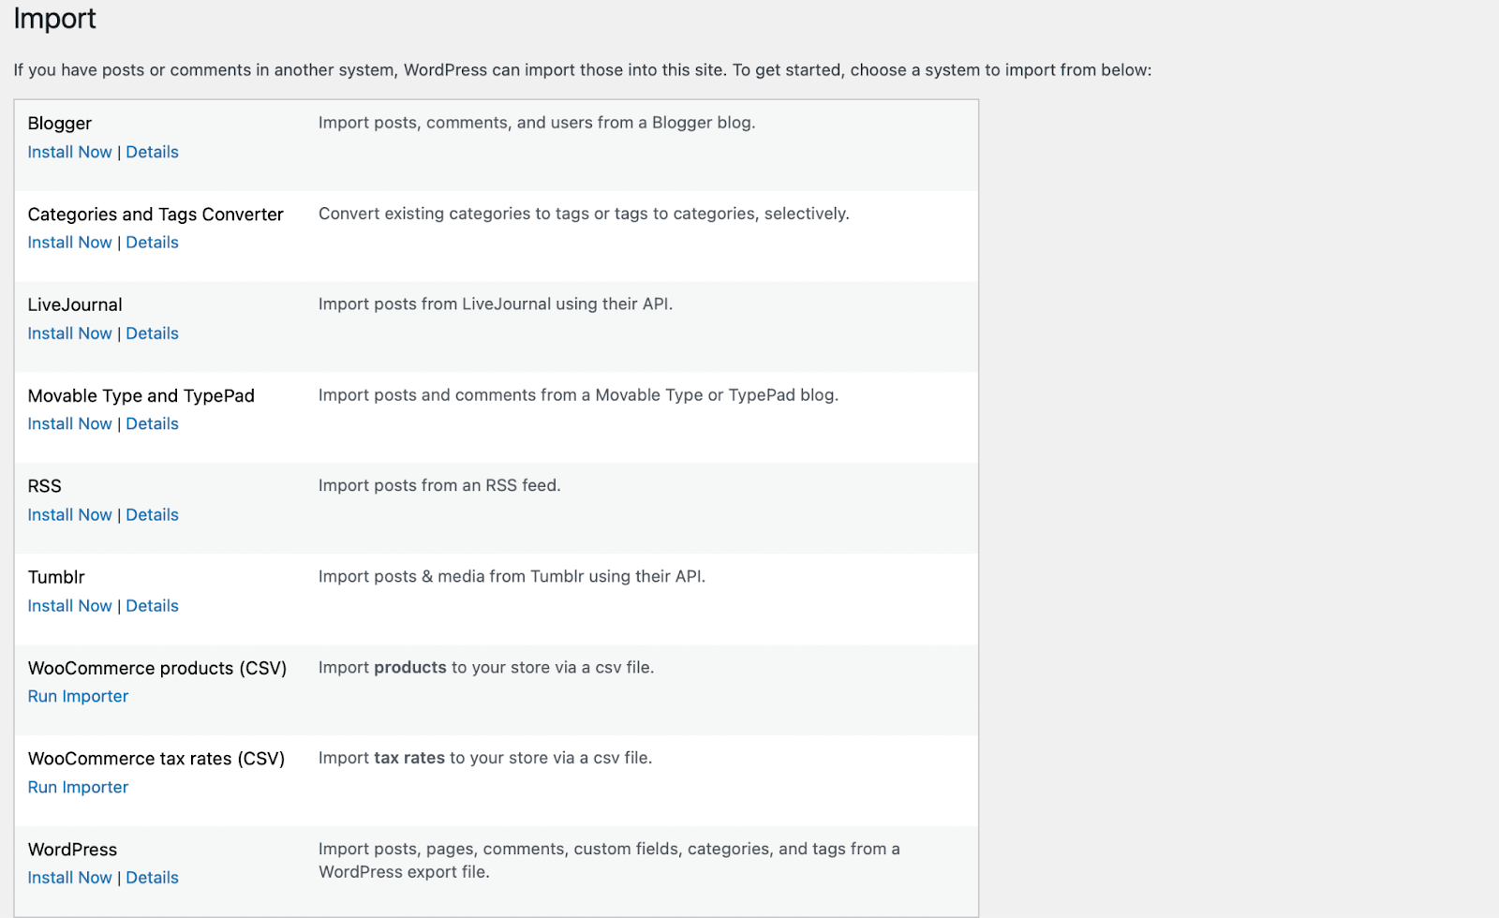Click Install Now under WordPress
Viewport: 1499px width, 918px height.
point(69,878)
